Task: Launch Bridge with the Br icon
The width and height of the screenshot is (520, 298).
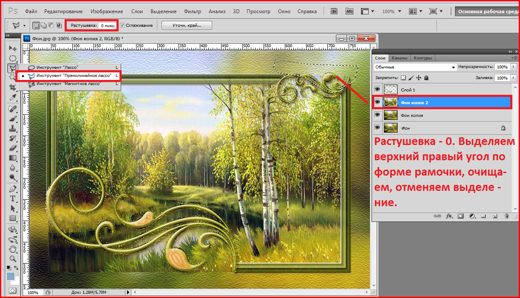Action: click(334, 11)
